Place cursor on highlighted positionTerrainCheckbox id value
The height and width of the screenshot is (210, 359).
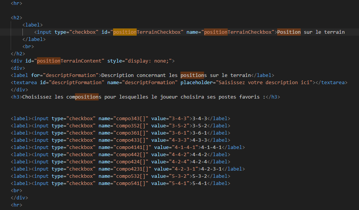(147, 32)
